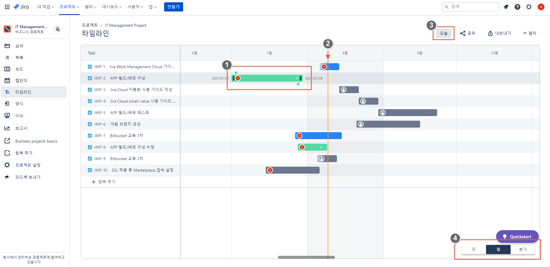The height and width of the screenshot is (267, 550).
Task: Click the 요약 summary icon in sidebar
Action: [7, 46]
